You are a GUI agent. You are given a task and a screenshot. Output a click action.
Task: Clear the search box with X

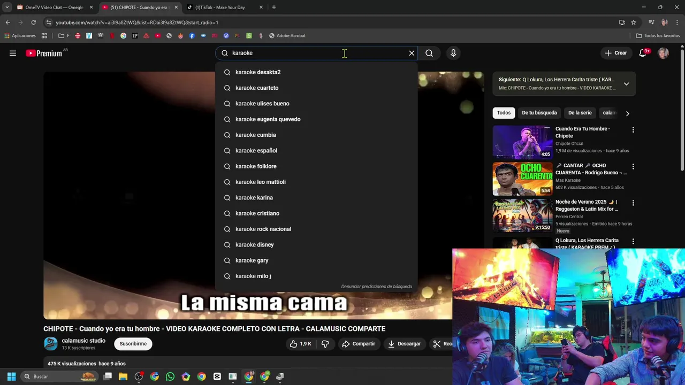pyautogui.click(x=412, y=53)
